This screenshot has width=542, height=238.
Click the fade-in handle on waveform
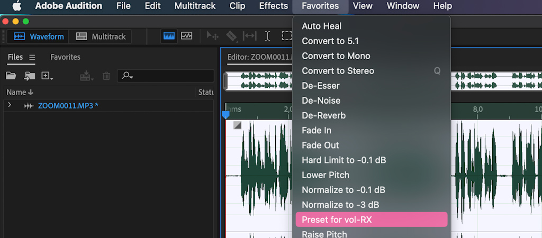pyautogui.click(x=237, y=125)
